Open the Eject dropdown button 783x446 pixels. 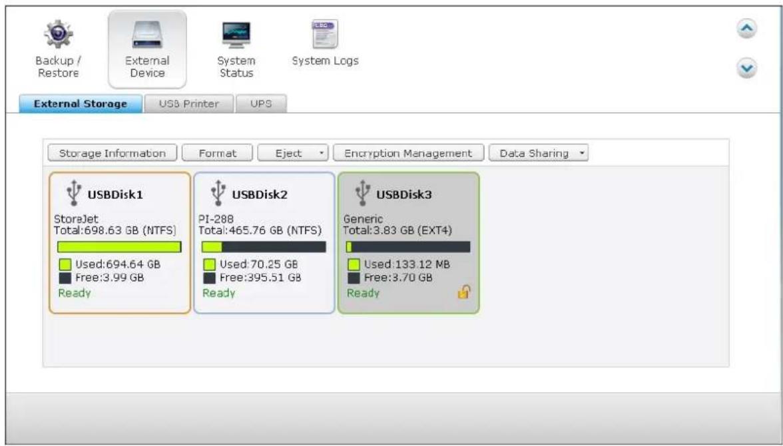[293, 153]
